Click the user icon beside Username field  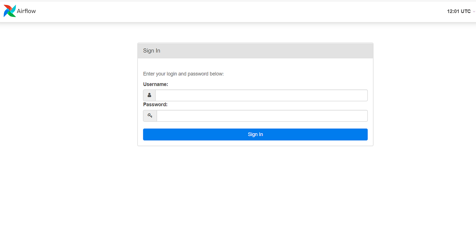click(149, 95)
